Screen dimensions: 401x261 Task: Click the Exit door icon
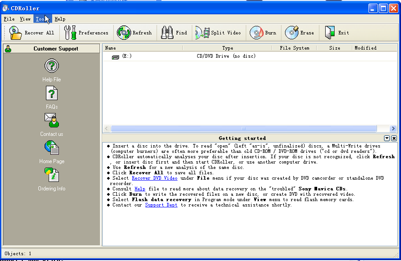point(330,33)
